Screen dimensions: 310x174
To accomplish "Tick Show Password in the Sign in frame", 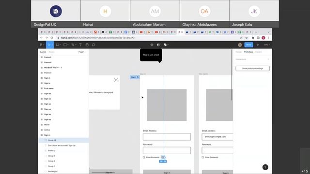I will point(144,158).
